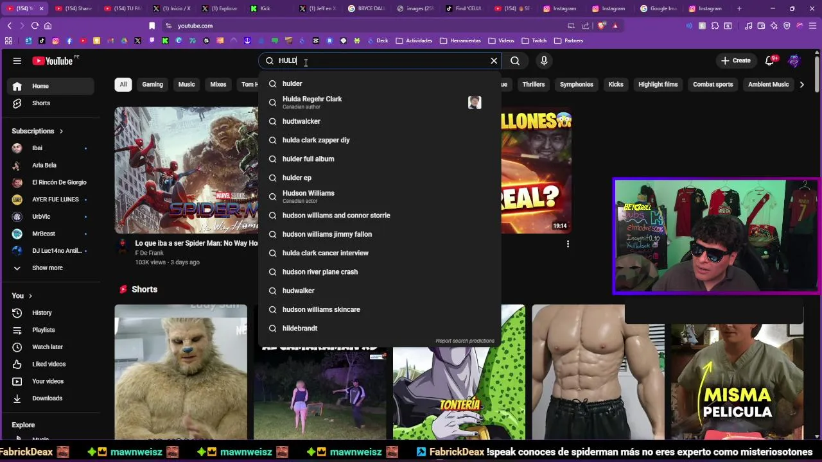The width and height of the screenshot is (822, 462).
Task: Expand the 'You' section chevron
Action: pyautogui.click(x=31, y=296)
